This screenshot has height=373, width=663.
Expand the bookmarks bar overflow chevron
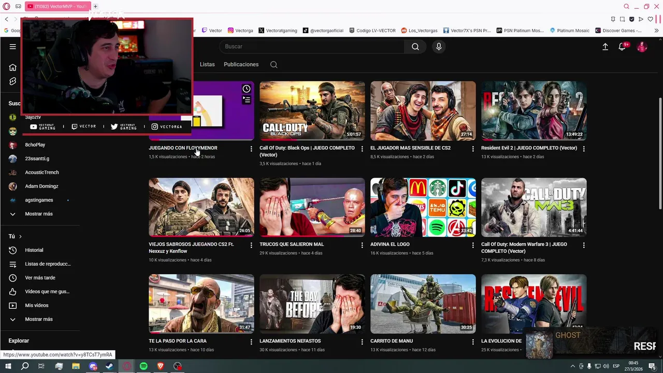pos(656,31)
